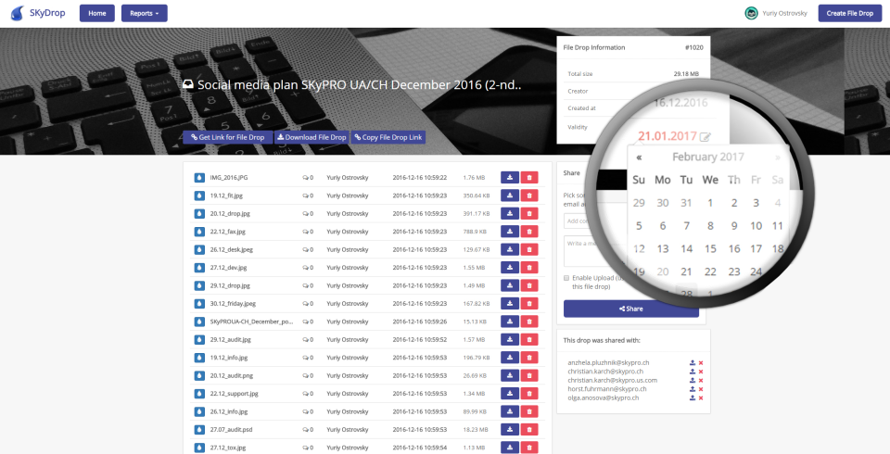Edit validity date via pencil icon
The width and height of the screenshot is (890, 454).
(705, 137)
